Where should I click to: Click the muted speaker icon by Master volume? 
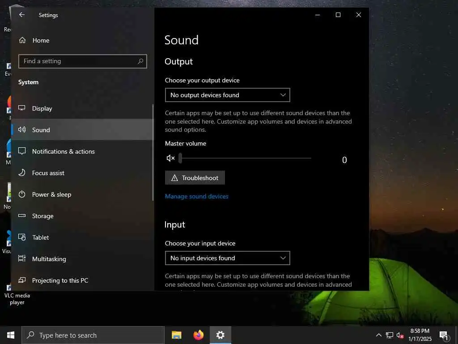click(x=170, y=158)
